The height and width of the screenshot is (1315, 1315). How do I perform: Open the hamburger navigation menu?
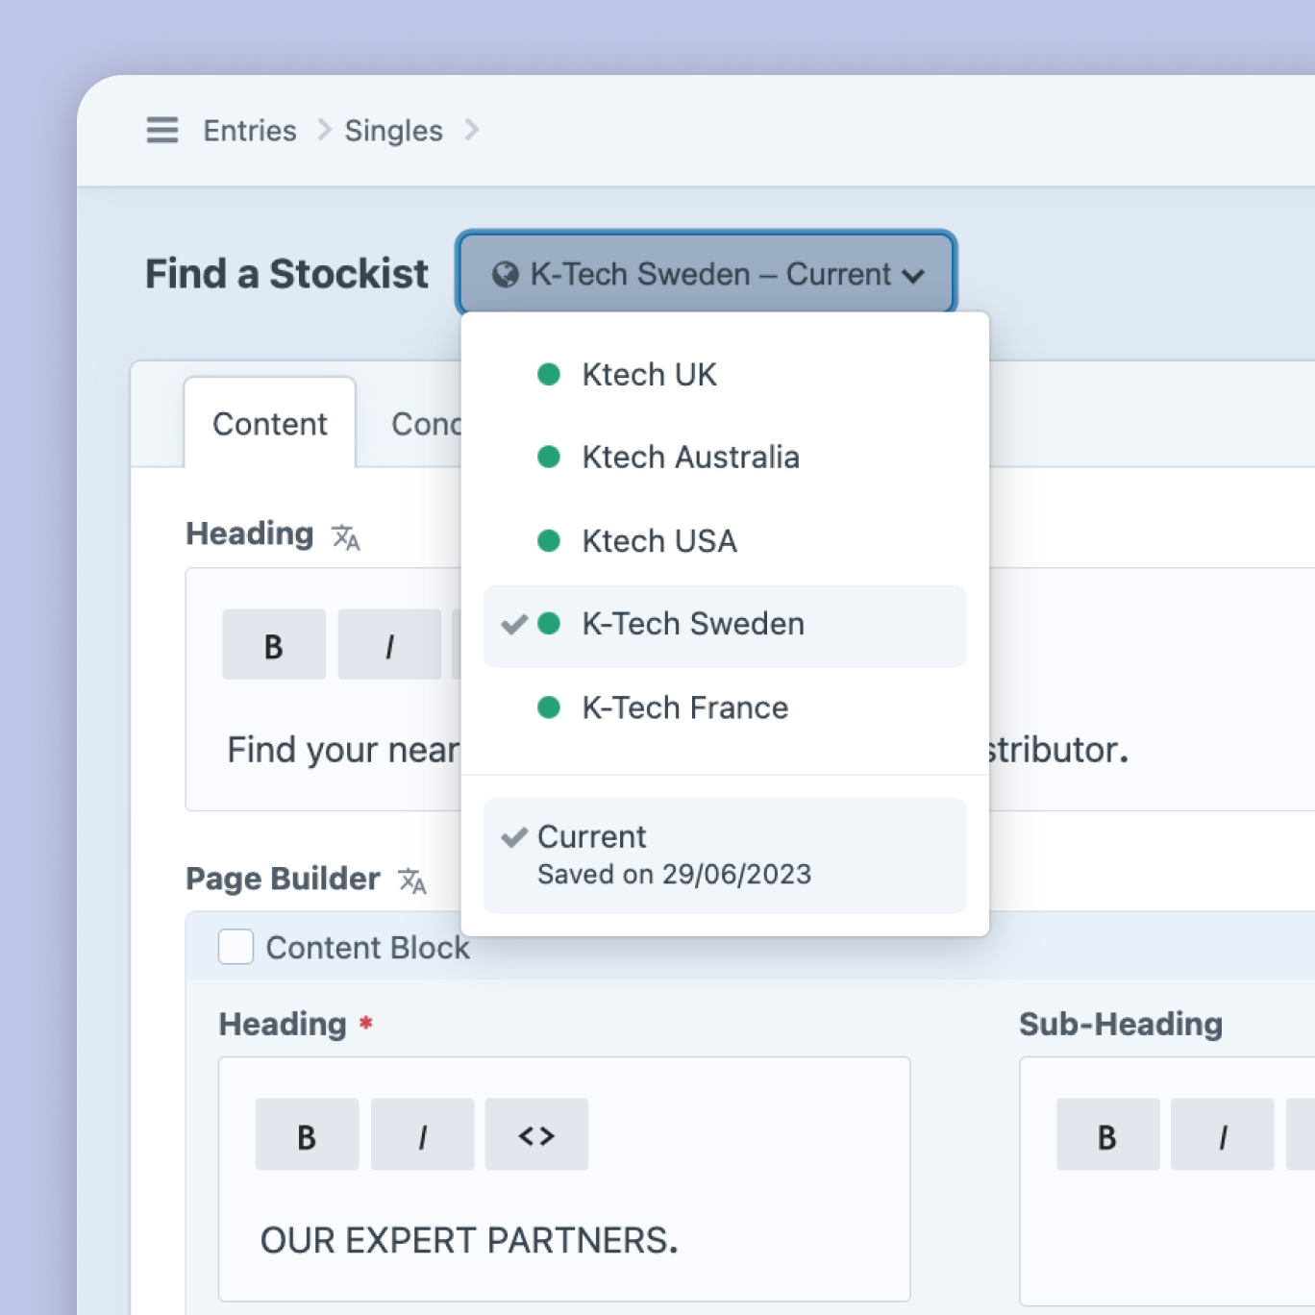point(162,130)
